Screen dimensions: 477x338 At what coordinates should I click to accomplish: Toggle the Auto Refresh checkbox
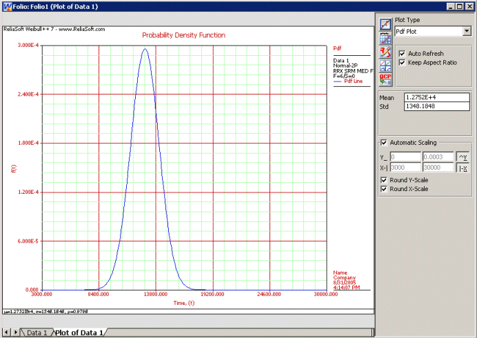click(402, 54)
